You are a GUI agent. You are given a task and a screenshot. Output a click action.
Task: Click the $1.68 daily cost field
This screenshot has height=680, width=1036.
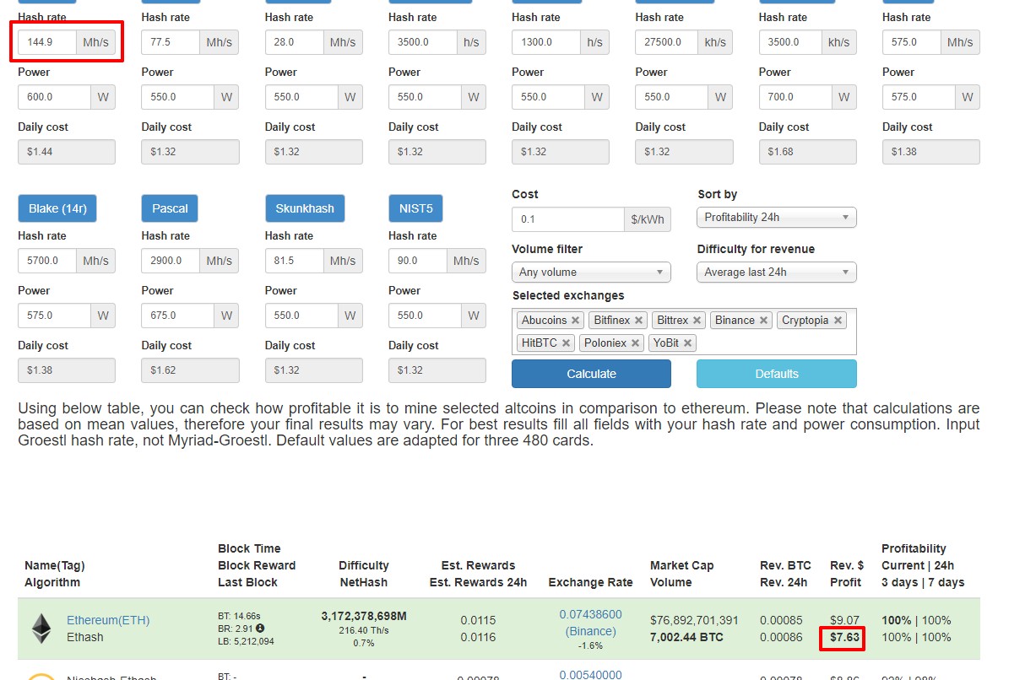(x=808, y=152)
